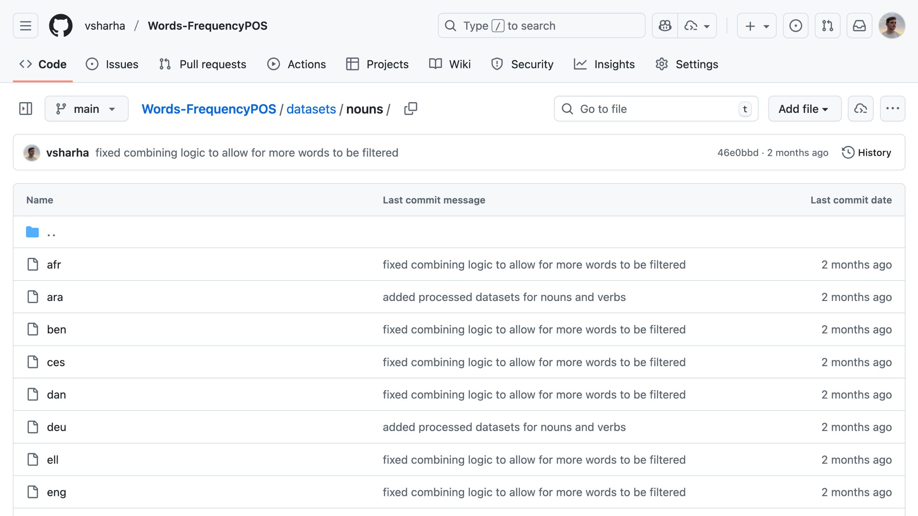This screenshot has height=516, width=918.
Task: Open the eng file
Action: (56, 492)
